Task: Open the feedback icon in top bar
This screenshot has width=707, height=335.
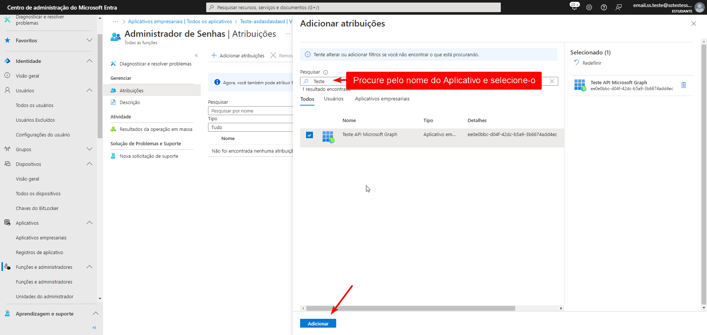Action: (619, 7)
